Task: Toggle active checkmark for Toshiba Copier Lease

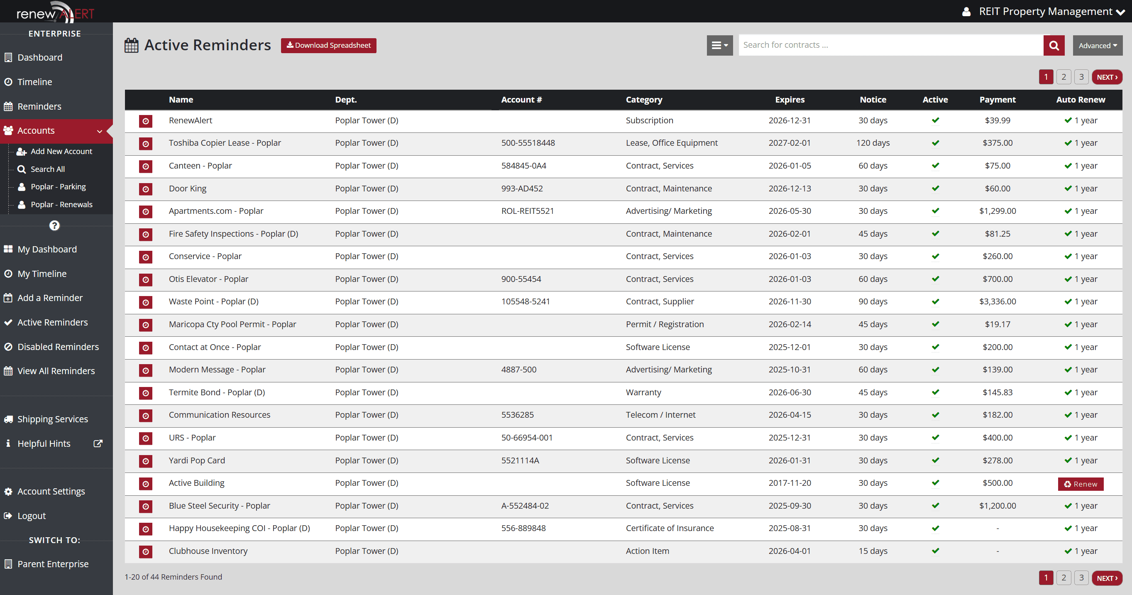Action: click(x=935, y=143)
